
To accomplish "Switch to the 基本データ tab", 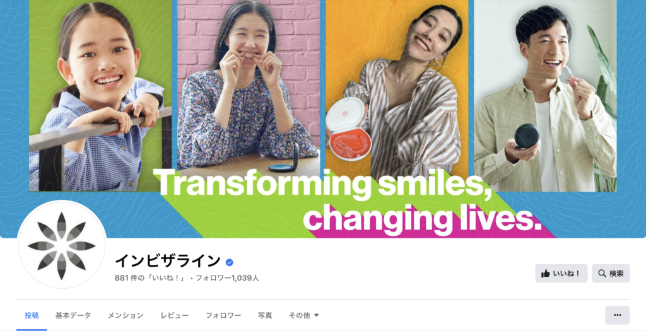I will (x=73, y=315).
